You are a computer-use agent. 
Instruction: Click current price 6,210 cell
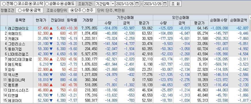pyautogui.click(x=41, y=64)
